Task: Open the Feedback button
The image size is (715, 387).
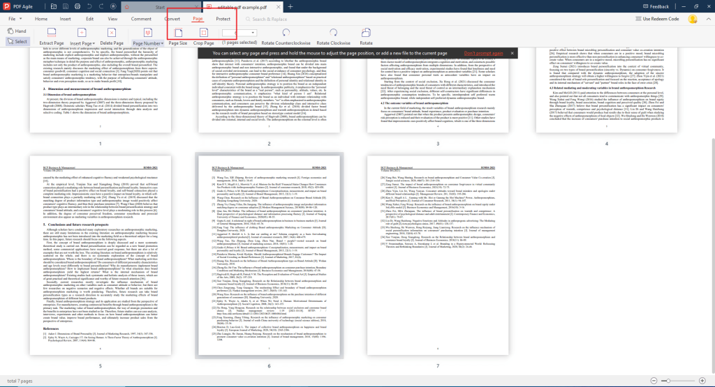Action: pyautogui.click(x=656, y=7)
